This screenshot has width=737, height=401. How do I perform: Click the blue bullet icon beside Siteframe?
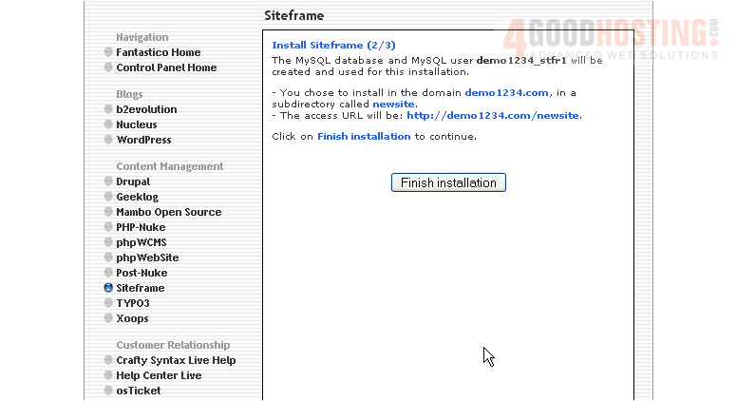(x=108, y=288)
